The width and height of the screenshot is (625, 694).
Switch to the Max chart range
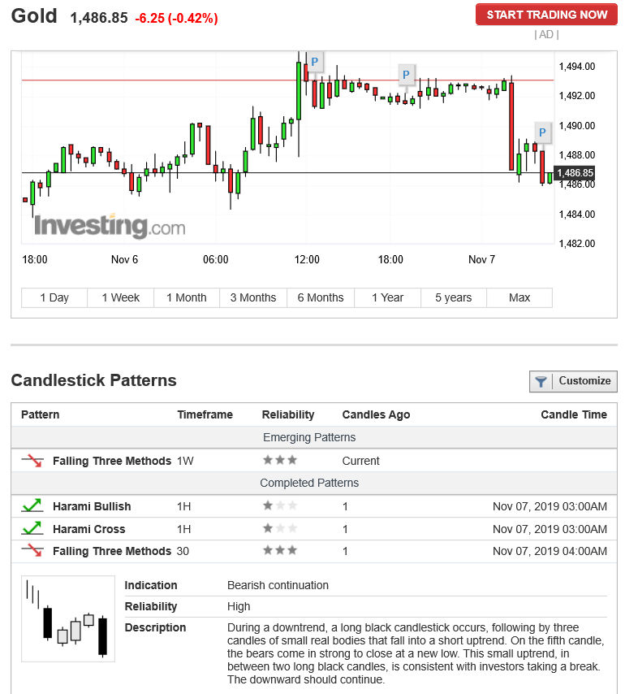click(519, 297)
